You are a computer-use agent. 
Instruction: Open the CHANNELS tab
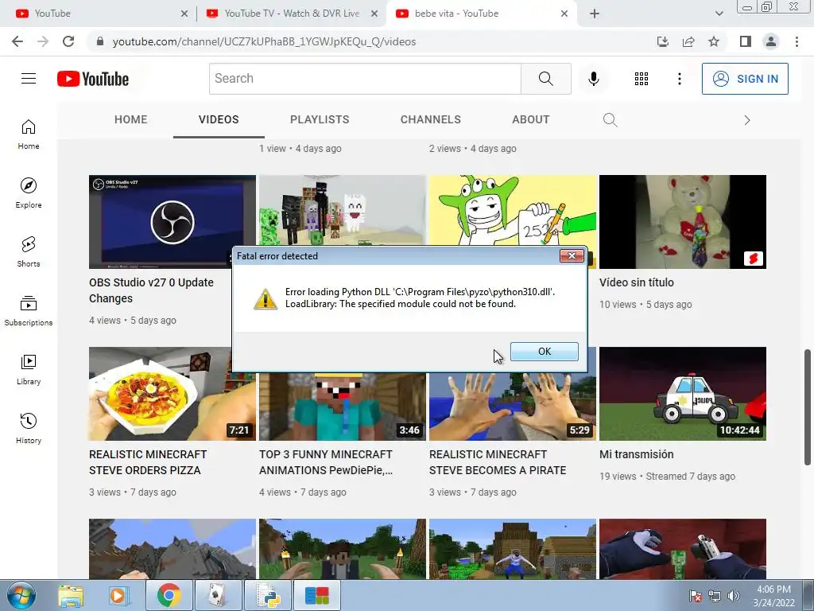tap(430, 119)
